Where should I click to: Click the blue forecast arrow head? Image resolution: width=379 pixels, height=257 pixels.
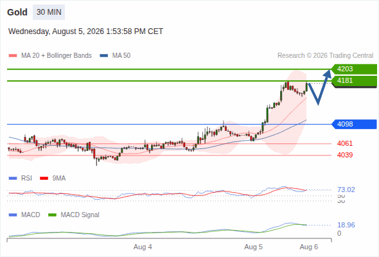tap(328, 74)
